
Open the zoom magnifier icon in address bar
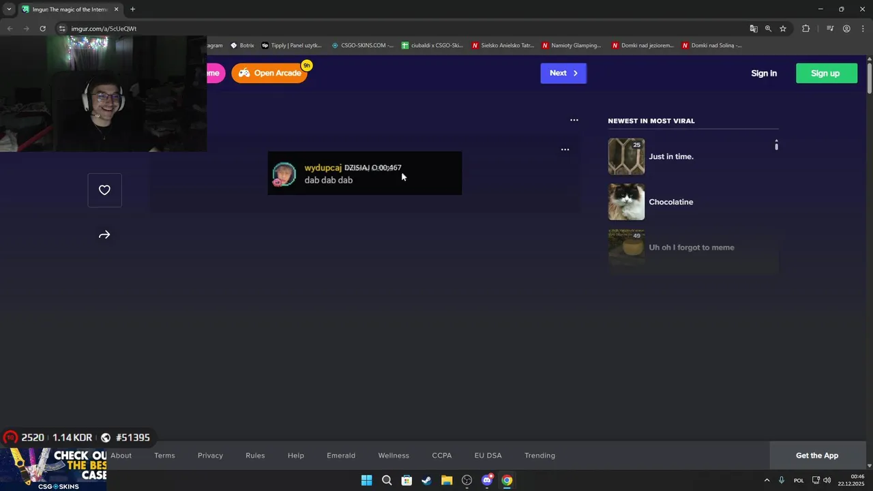click(x=768, y=29)
